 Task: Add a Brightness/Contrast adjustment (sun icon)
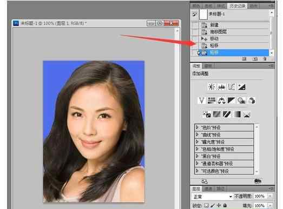[212, 87]
